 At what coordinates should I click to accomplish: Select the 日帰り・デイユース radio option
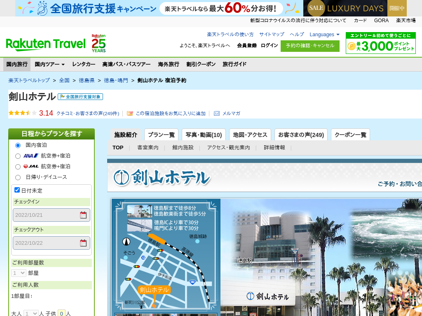(18, 177)
